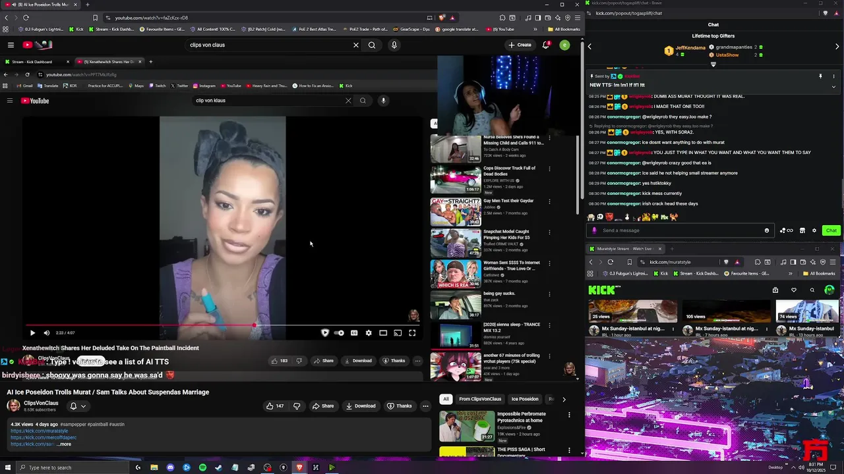Run the YouTube search magnifier button
This screenshot has width=844, height=474.
(x=372, y=45)
